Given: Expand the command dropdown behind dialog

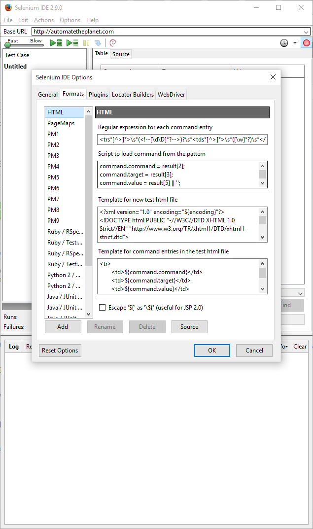Looking at the screenshot, I should (300, 293).
